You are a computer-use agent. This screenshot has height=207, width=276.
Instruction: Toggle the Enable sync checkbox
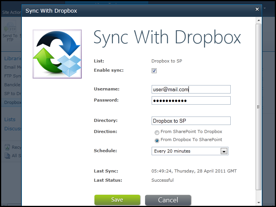(154, 71)
